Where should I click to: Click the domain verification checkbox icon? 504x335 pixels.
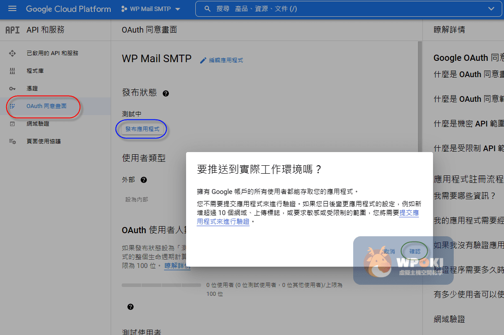12,124
